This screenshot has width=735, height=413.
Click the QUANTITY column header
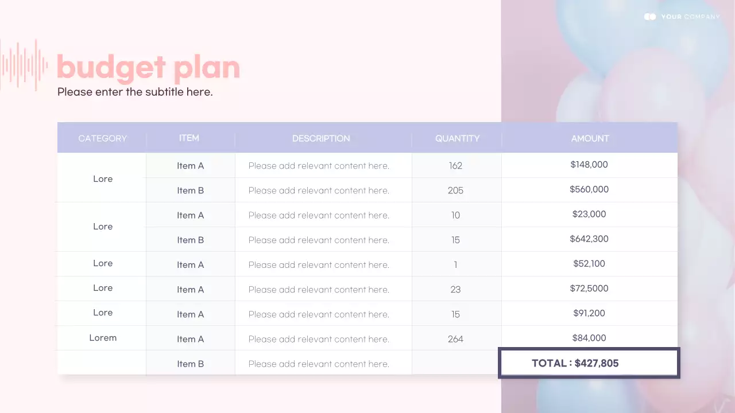point(457,138)
